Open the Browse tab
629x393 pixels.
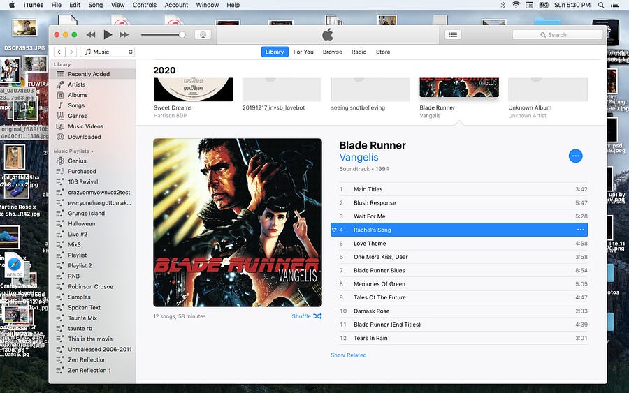pos(332,52)
